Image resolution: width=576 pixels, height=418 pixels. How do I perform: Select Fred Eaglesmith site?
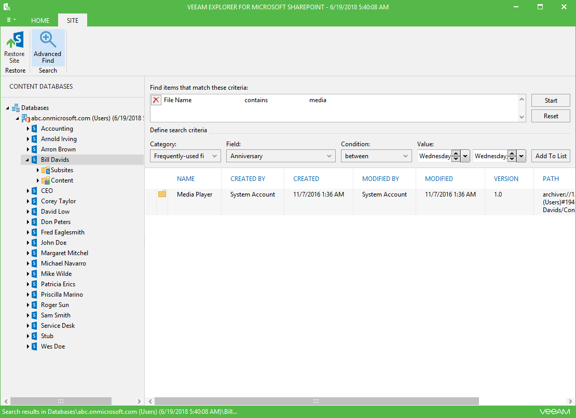pos(63,232)
